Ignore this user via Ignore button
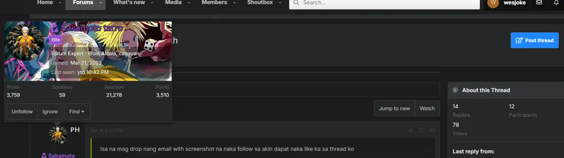 point(50,111)
